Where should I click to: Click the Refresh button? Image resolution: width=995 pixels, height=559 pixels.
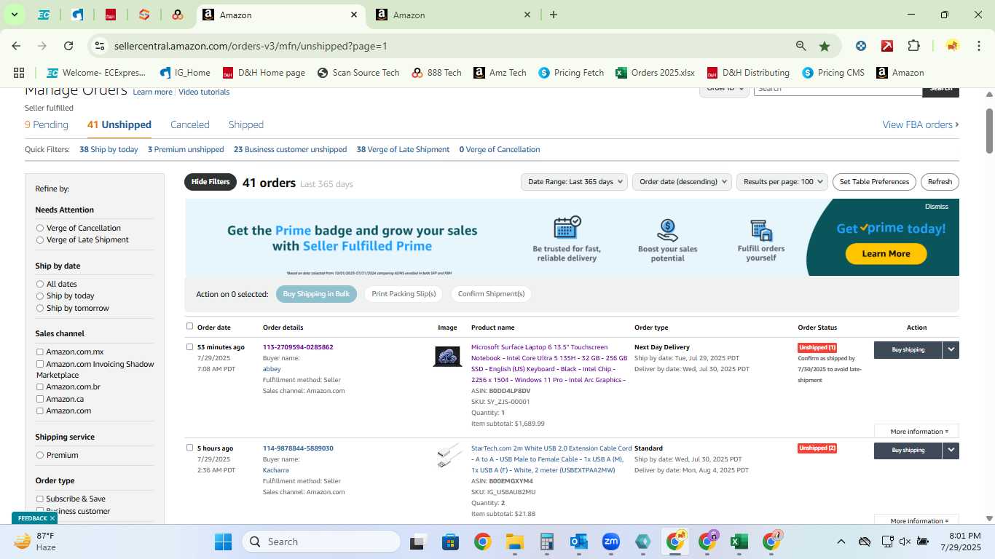pos(940,182)
